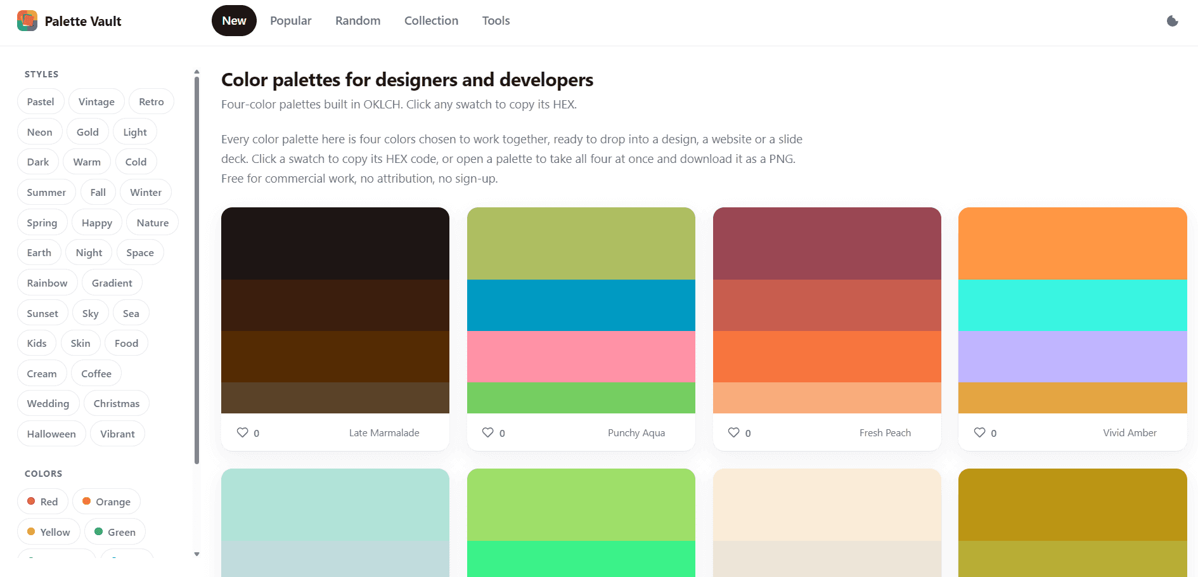Image resolution: width=1198 pixels, height=577 pixels.
Task: Choose the Night style
Action: click(89, 252)
